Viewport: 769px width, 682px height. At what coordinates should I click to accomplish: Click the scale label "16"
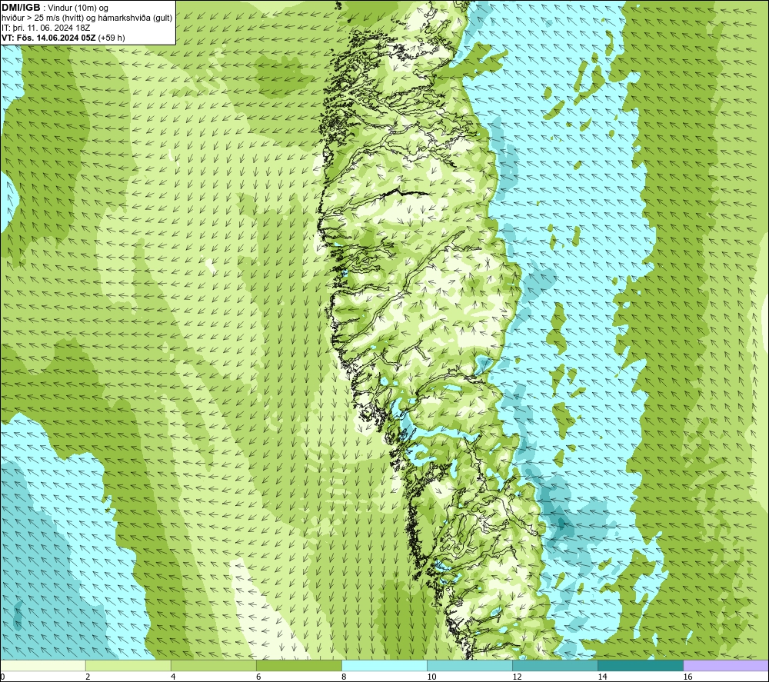point(687,677)
